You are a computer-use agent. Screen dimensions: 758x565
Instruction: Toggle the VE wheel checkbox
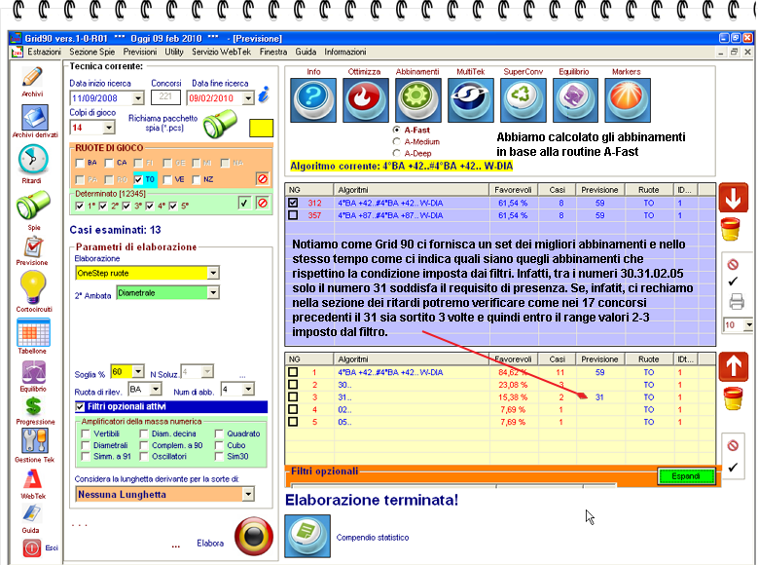click(167, 179)
